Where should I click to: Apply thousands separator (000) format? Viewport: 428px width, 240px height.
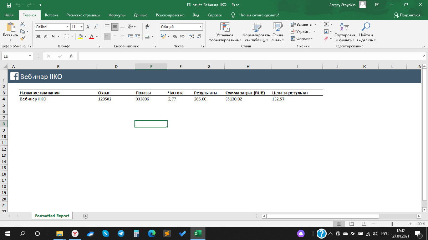(x=182, y=36)
